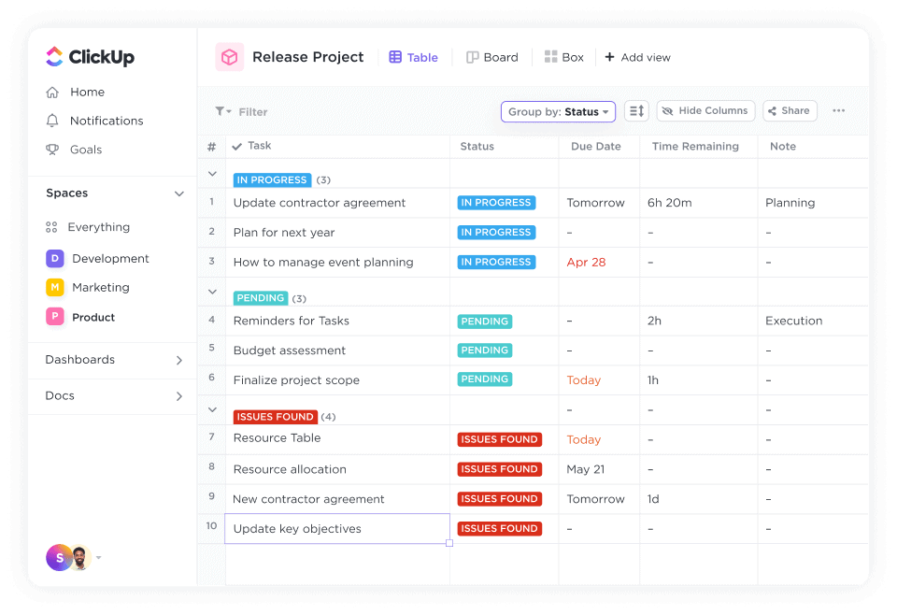Click status badge for Update key objectives
The height and width of the screenshot is (615, 897).
[x=499, y=529]
